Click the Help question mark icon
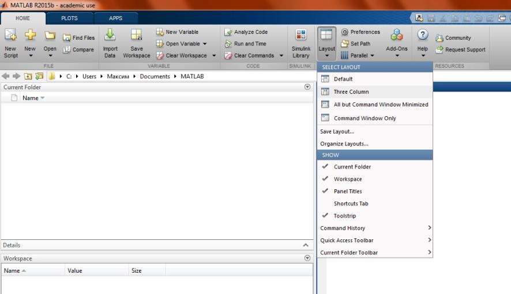511x294 pixels. click(x=422, y=35)
